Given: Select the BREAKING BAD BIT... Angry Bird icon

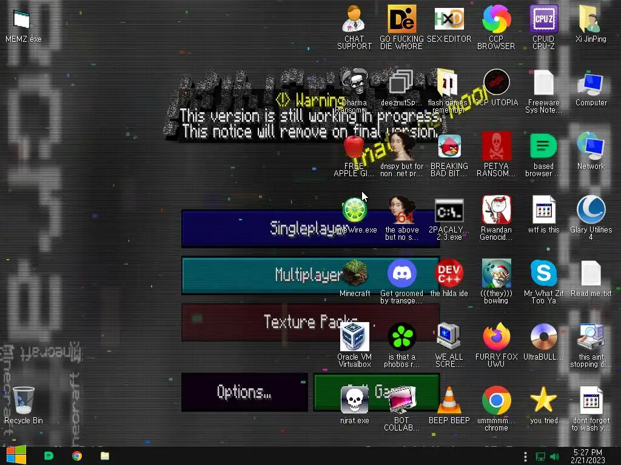Looking at the screenshot, I should 449,147.
